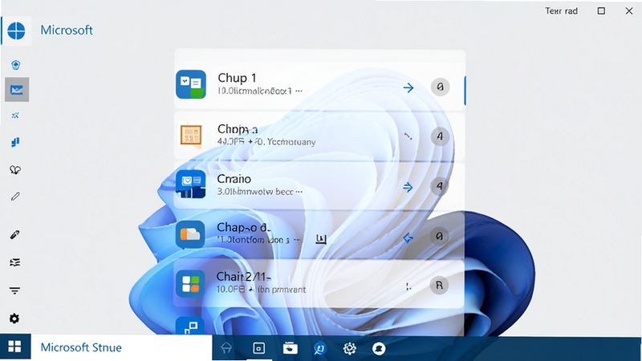Click the left arrow on the Chapo row
This screenshot has height=361, width=642.
click(408, 237)
